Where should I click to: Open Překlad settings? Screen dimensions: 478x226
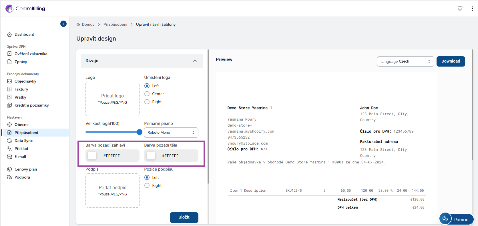click(21, 149)
